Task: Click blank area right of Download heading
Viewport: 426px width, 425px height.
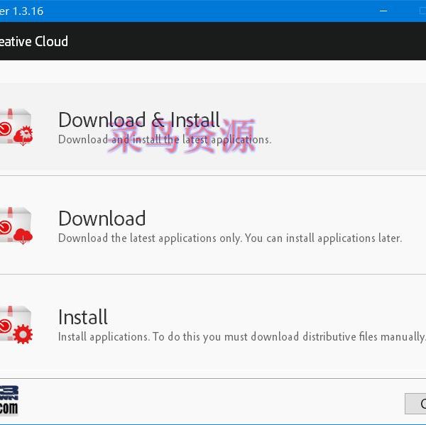Action: (x=298, y=213)
